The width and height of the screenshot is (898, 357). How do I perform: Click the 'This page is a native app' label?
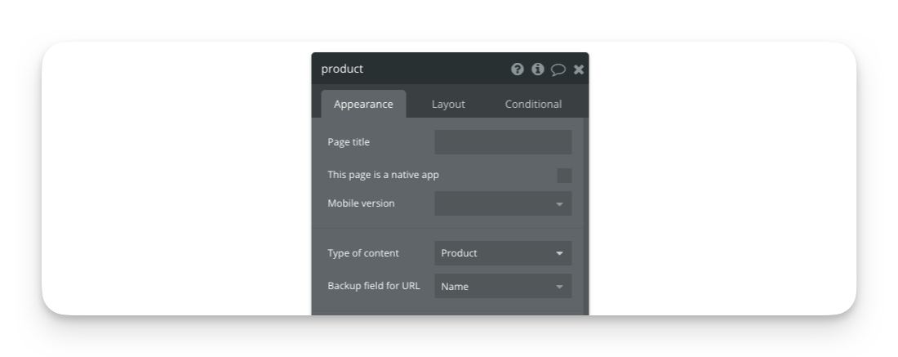tap(383, 175)
